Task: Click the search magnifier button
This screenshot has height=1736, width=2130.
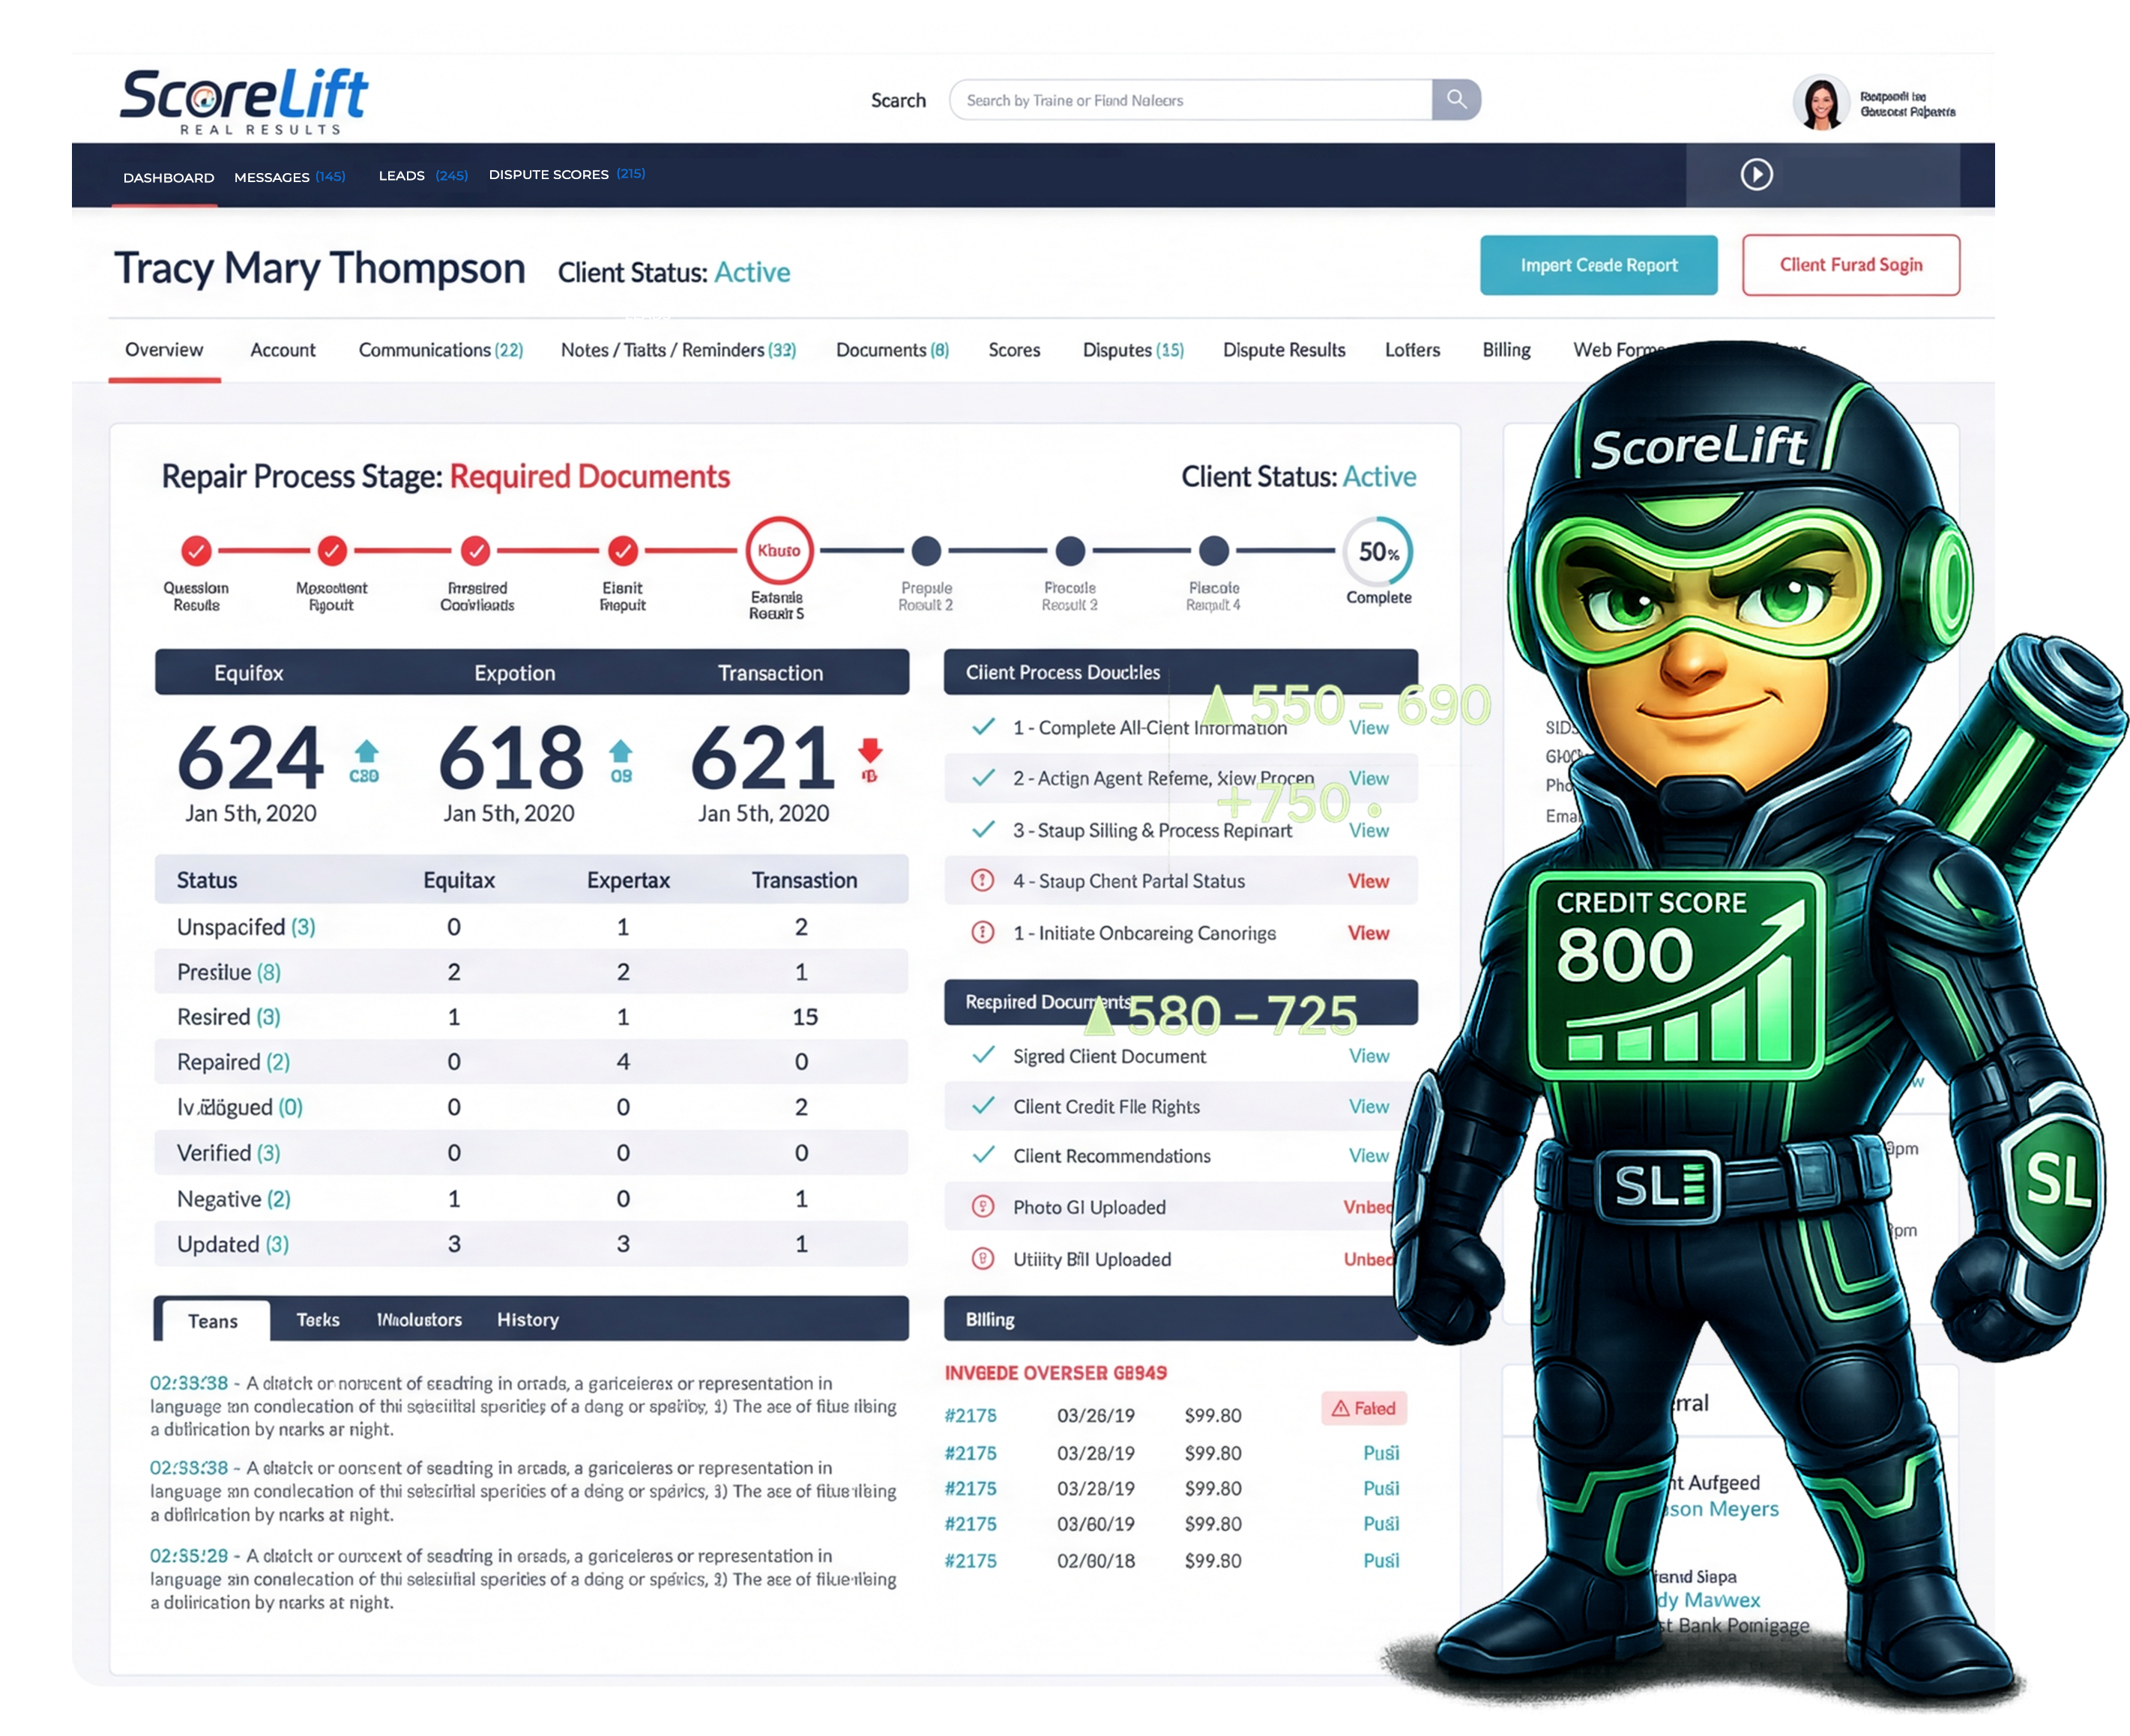Action: click(x=1455, y=99)
